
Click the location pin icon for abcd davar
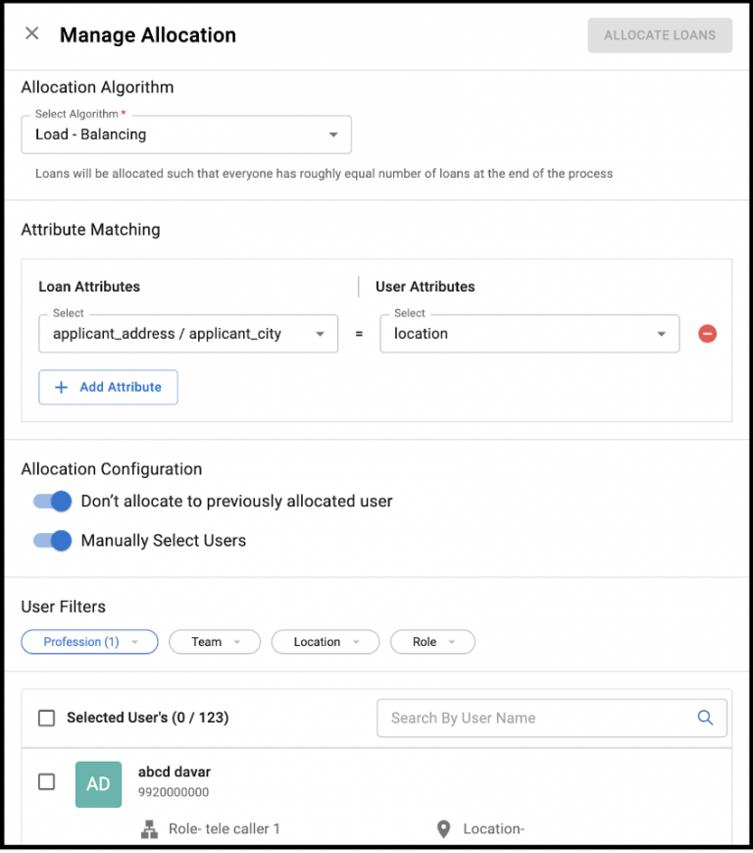tap(444, 828)
